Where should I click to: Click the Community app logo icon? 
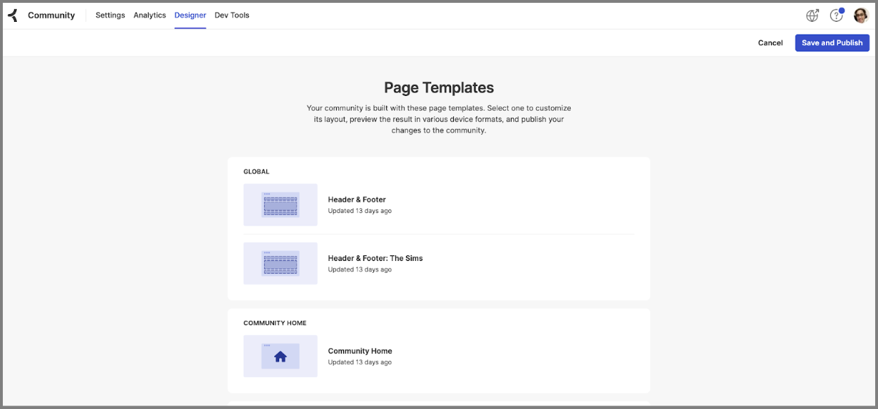(11, 15)
